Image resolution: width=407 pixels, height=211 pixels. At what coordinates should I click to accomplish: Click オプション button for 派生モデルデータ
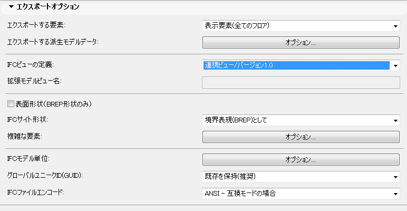[301, 42]
